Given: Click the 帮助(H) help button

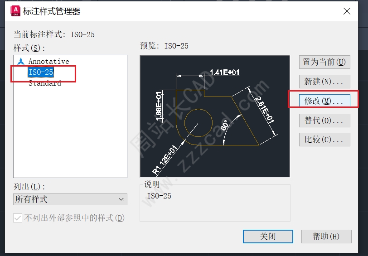Looking at the screenshot, I should pos(326,236).
